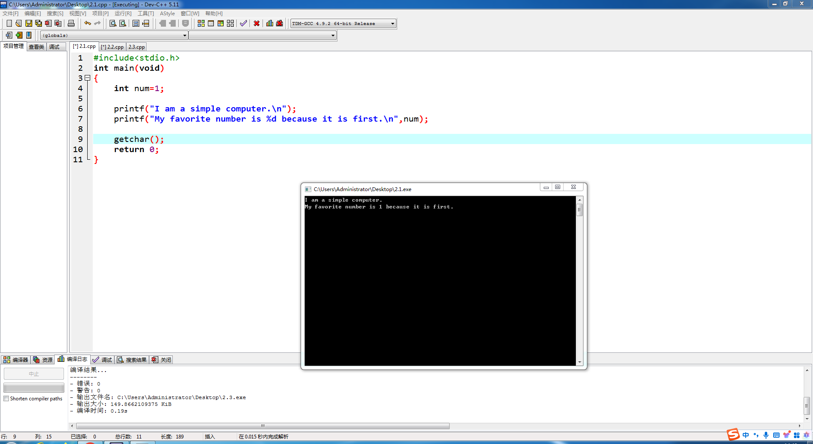
Task: Click the Compile icon with four squares
Action: click(x=201, y=23)
